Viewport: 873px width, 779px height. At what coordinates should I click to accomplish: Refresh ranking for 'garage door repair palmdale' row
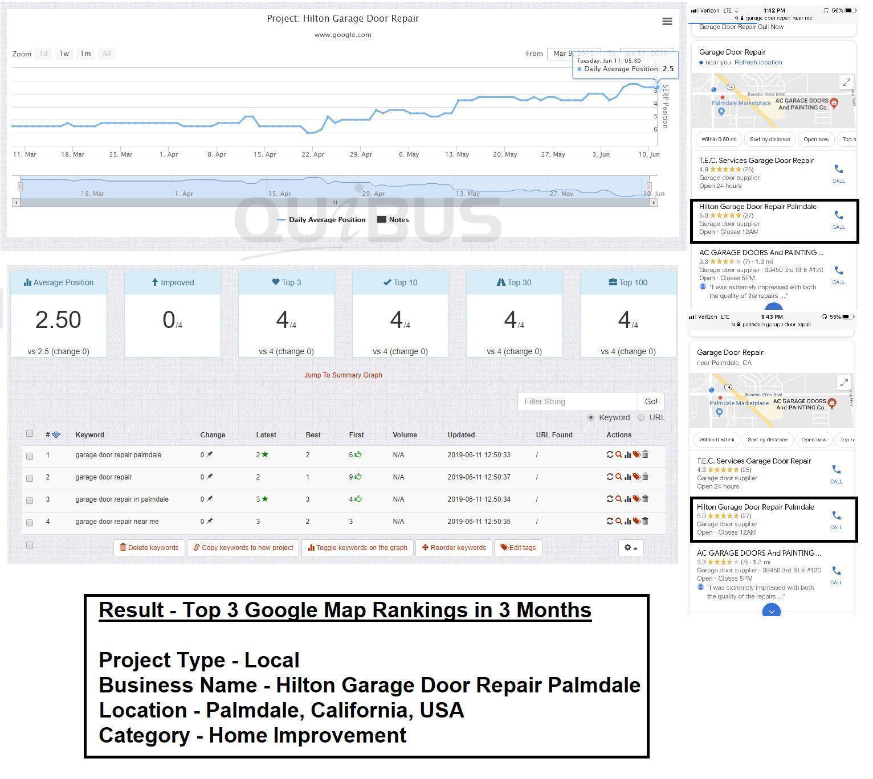[610, 454]
